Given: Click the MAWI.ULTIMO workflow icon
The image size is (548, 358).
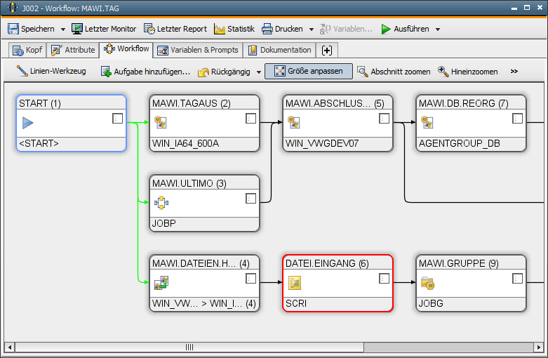Looking at the screenshot, I should click(x=161, y=202).
